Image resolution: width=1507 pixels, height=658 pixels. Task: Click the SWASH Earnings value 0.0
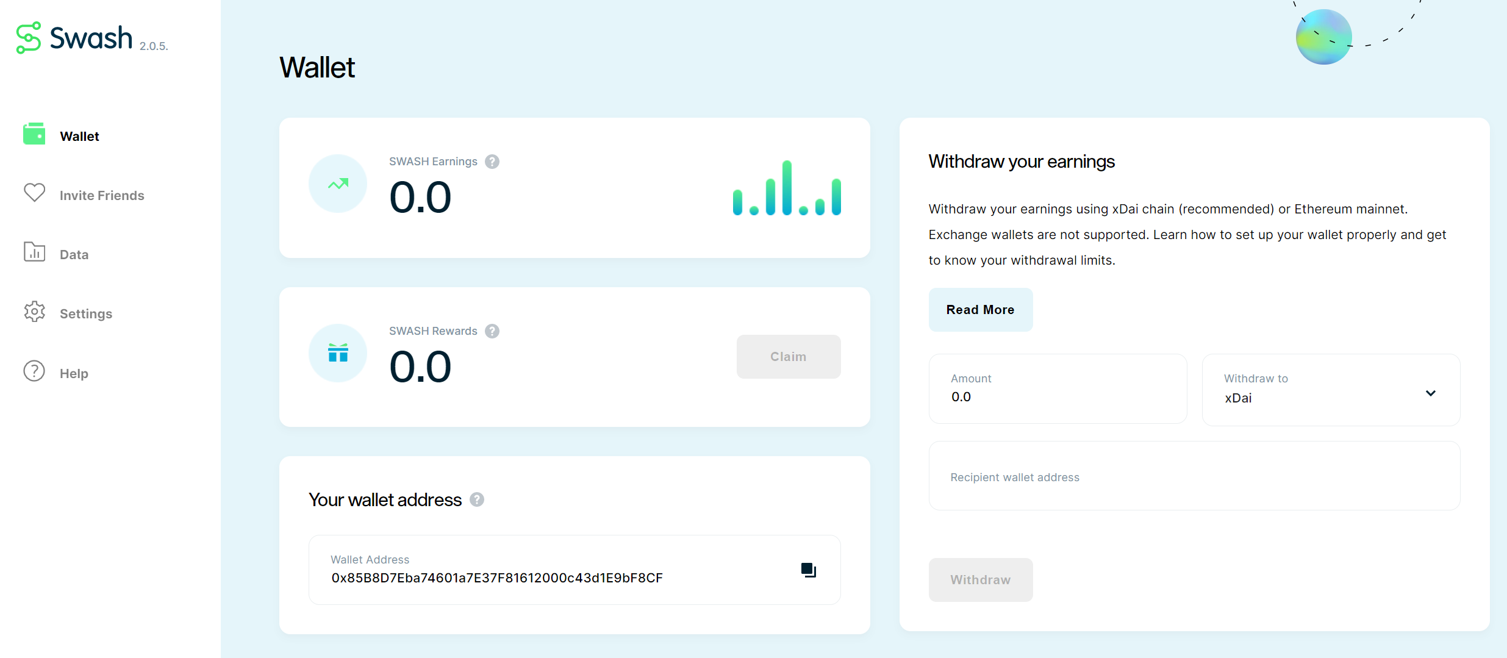click(x=420, y=198)
